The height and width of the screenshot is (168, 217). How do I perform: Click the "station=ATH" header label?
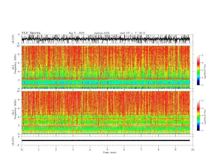(102, 33)
